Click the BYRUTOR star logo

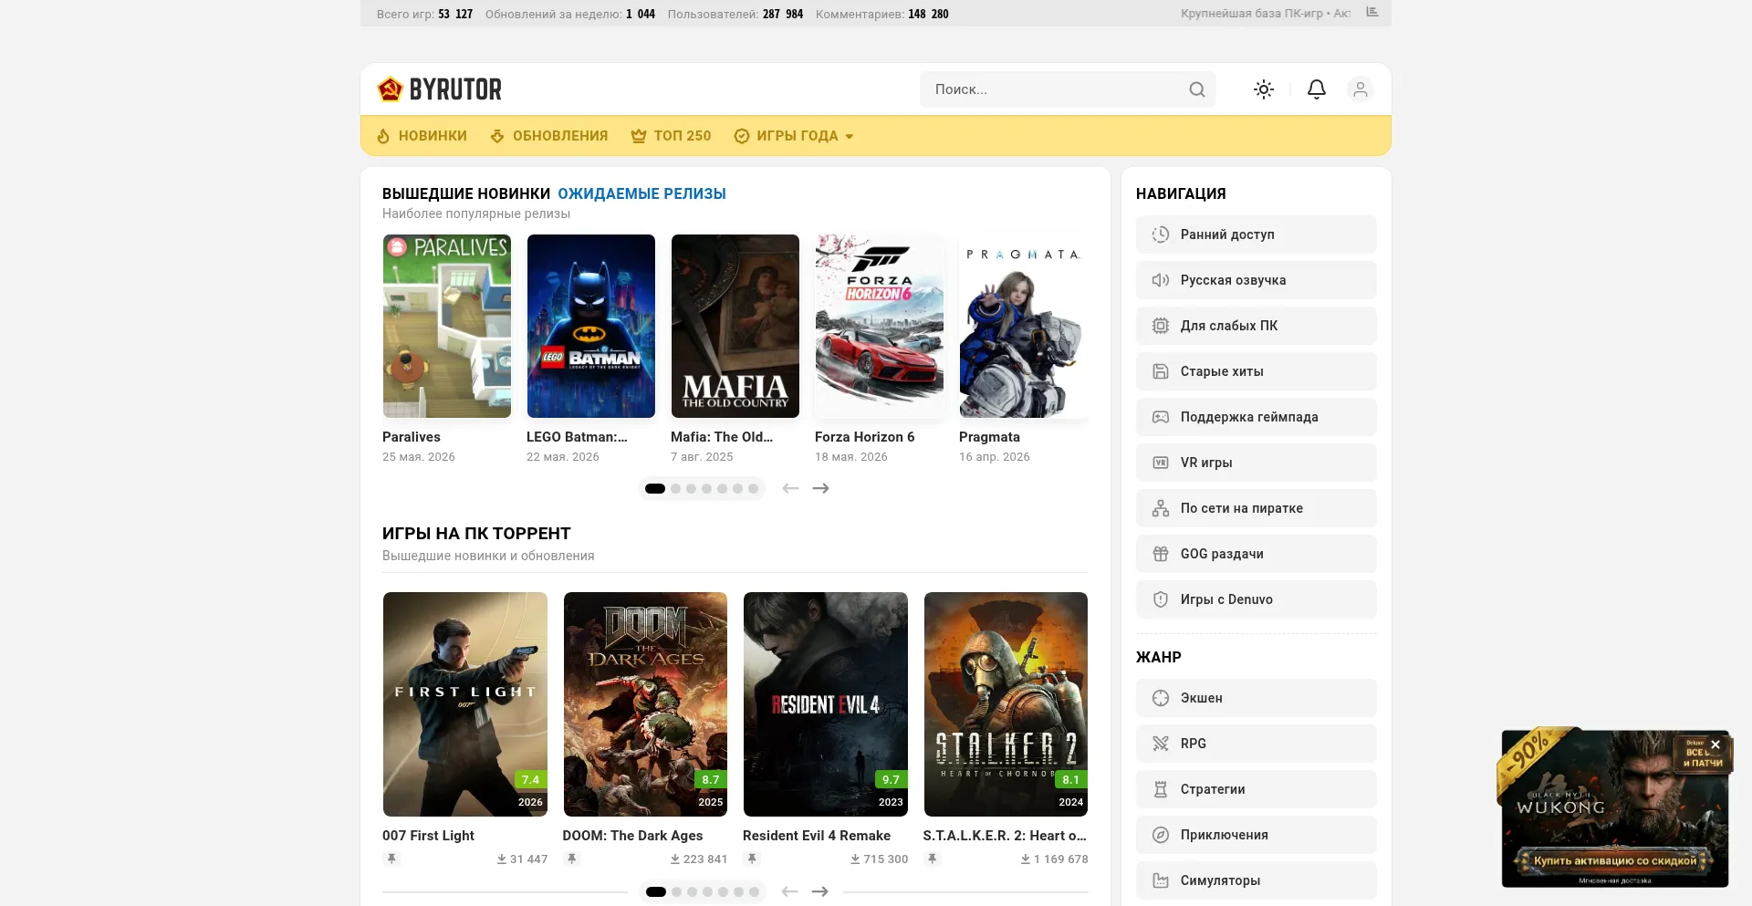click(x=391, y=89)
